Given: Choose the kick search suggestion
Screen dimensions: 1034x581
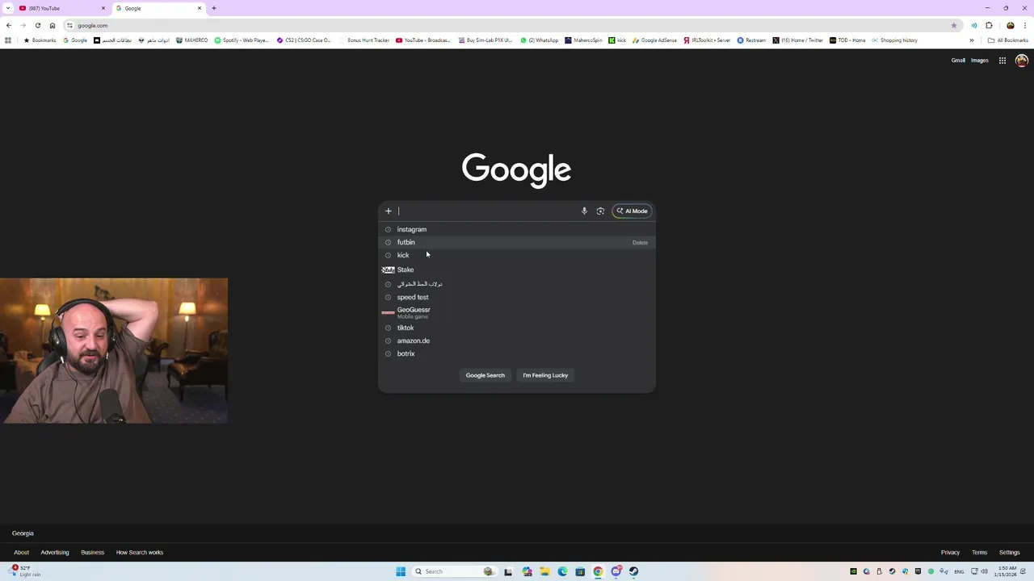Looking at the screenshot, I should coord(517,255).
